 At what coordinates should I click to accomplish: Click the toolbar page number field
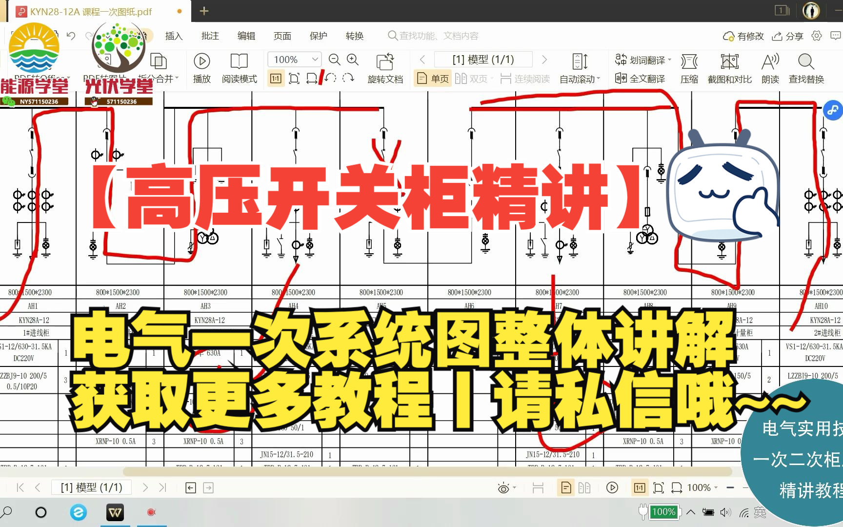tap(483, 60)
